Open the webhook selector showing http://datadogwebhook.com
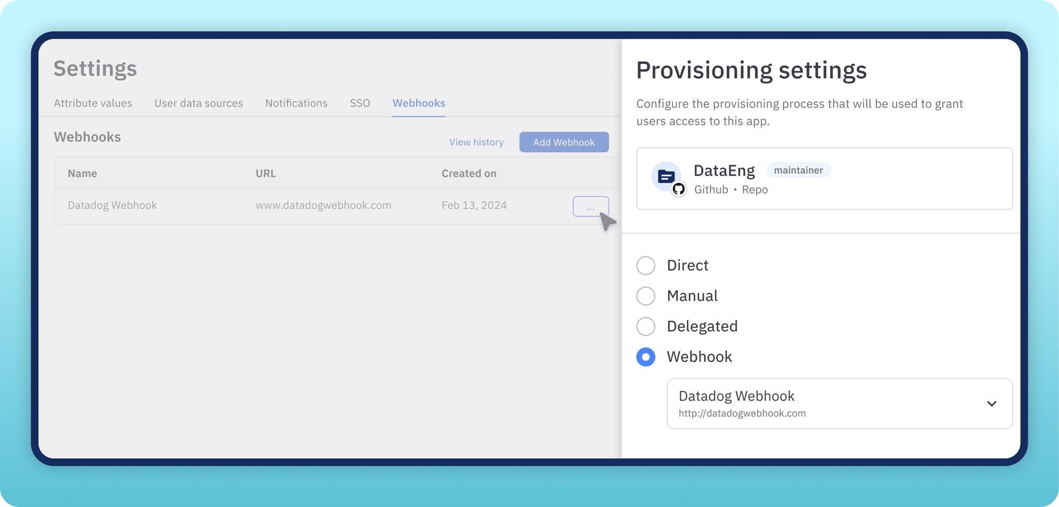Image resolution: width=1059 pixels, height=507 pixels. [x=839, y=403]
